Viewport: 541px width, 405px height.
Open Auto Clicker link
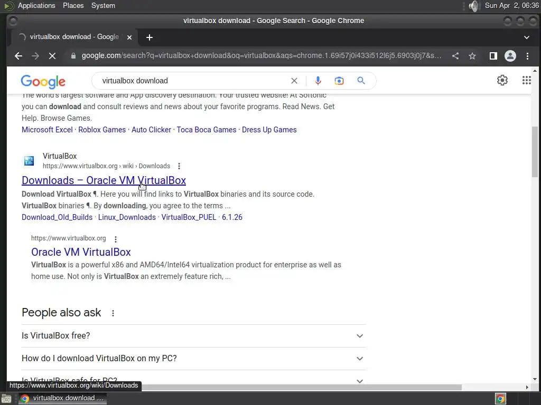tap(151, 130)
